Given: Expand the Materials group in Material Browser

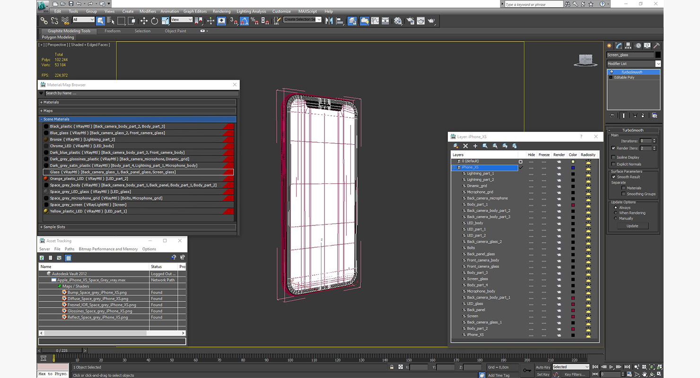Looking at the screenshot, I should [138, 102].
